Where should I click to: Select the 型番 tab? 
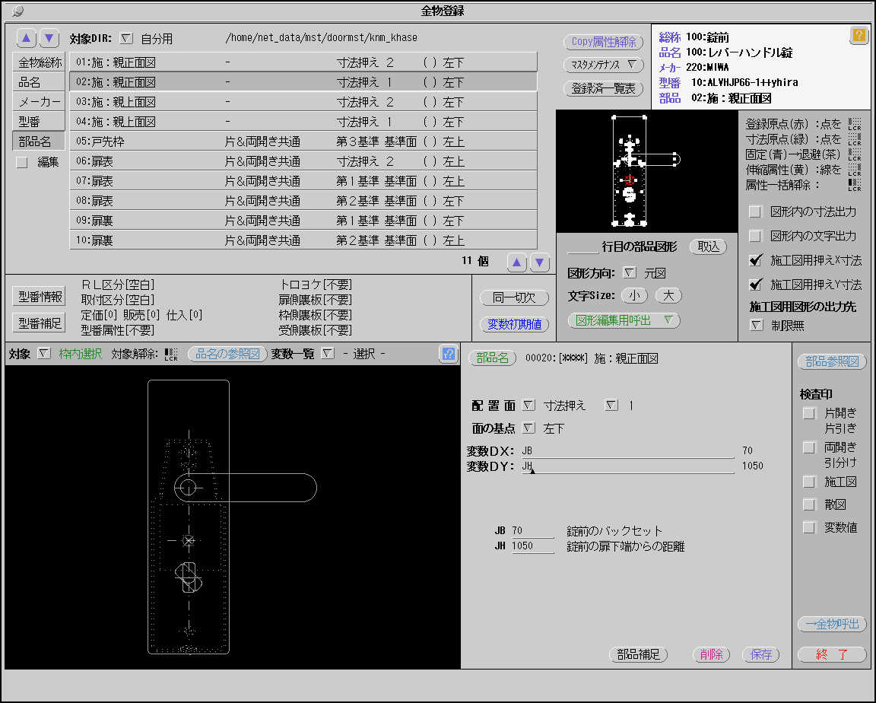pos(39,121)
